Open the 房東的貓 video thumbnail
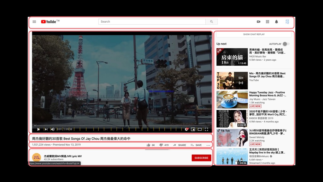This screenshot has width=323, height=182. [232, 57]
